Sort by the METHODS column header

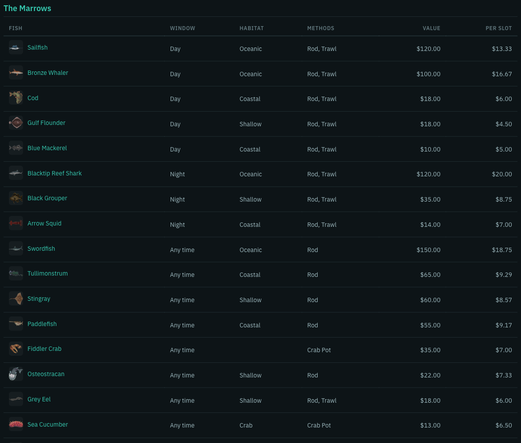click(x=321, y=28)
